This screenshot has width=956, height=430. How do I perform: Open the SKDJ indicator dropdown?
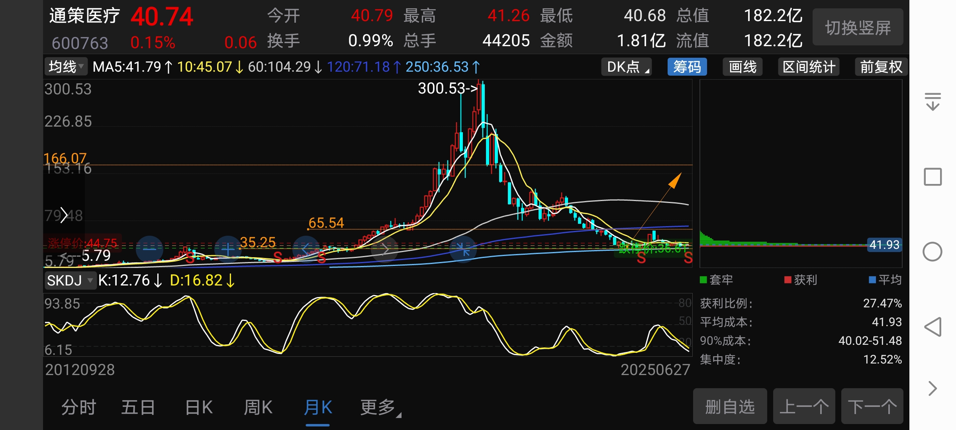[x=70, y=280]
